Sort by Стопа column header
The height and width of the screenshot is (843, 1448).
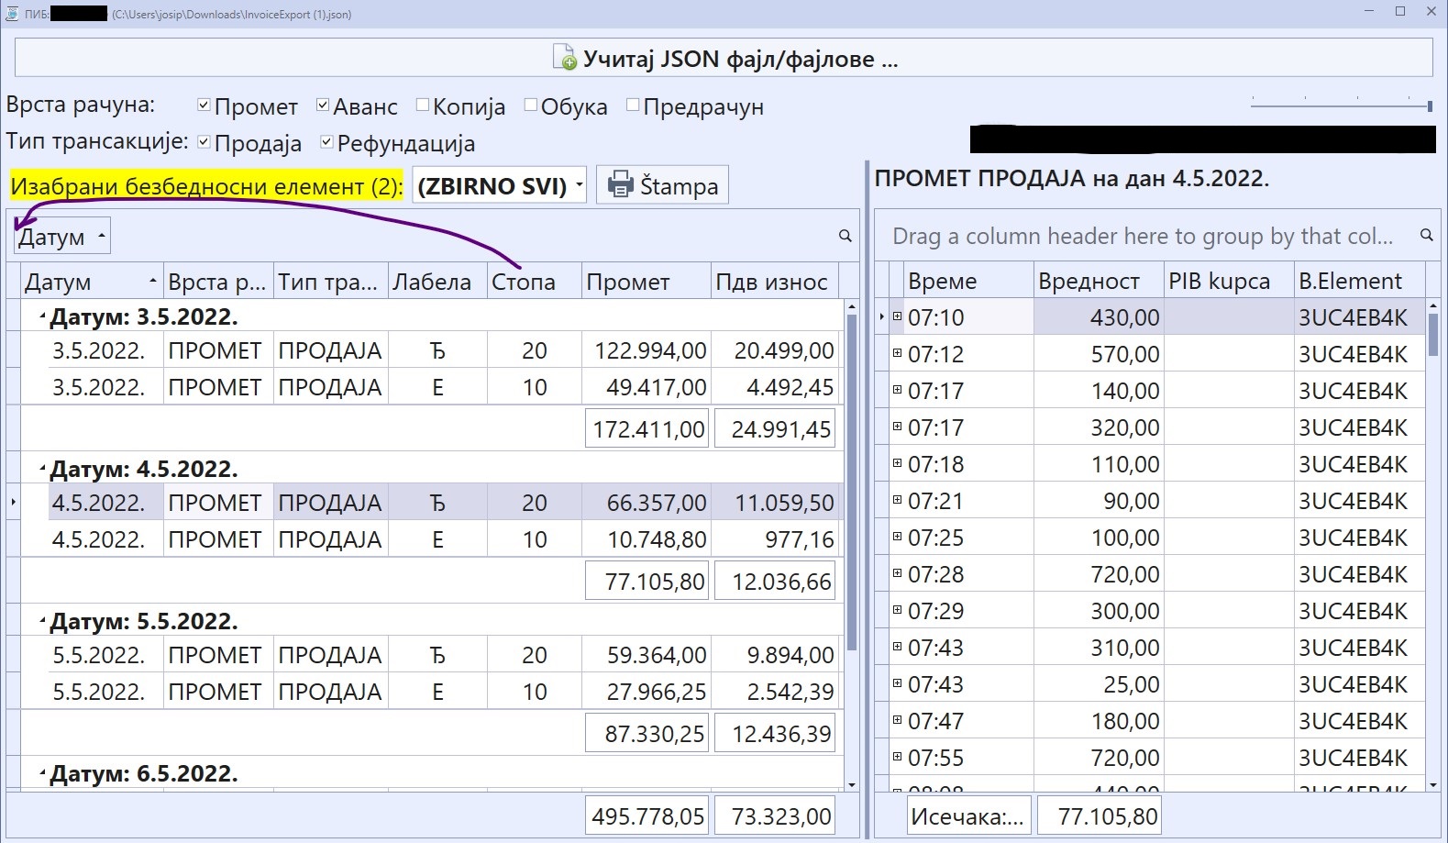click(x=534, y=281)
